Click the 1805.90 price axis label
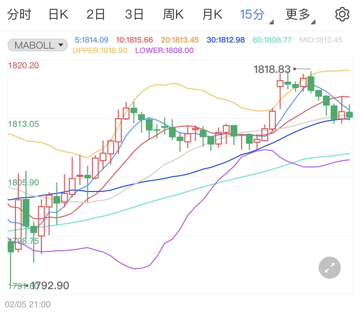This screenshot has height=312, width=361. (23, 182)
